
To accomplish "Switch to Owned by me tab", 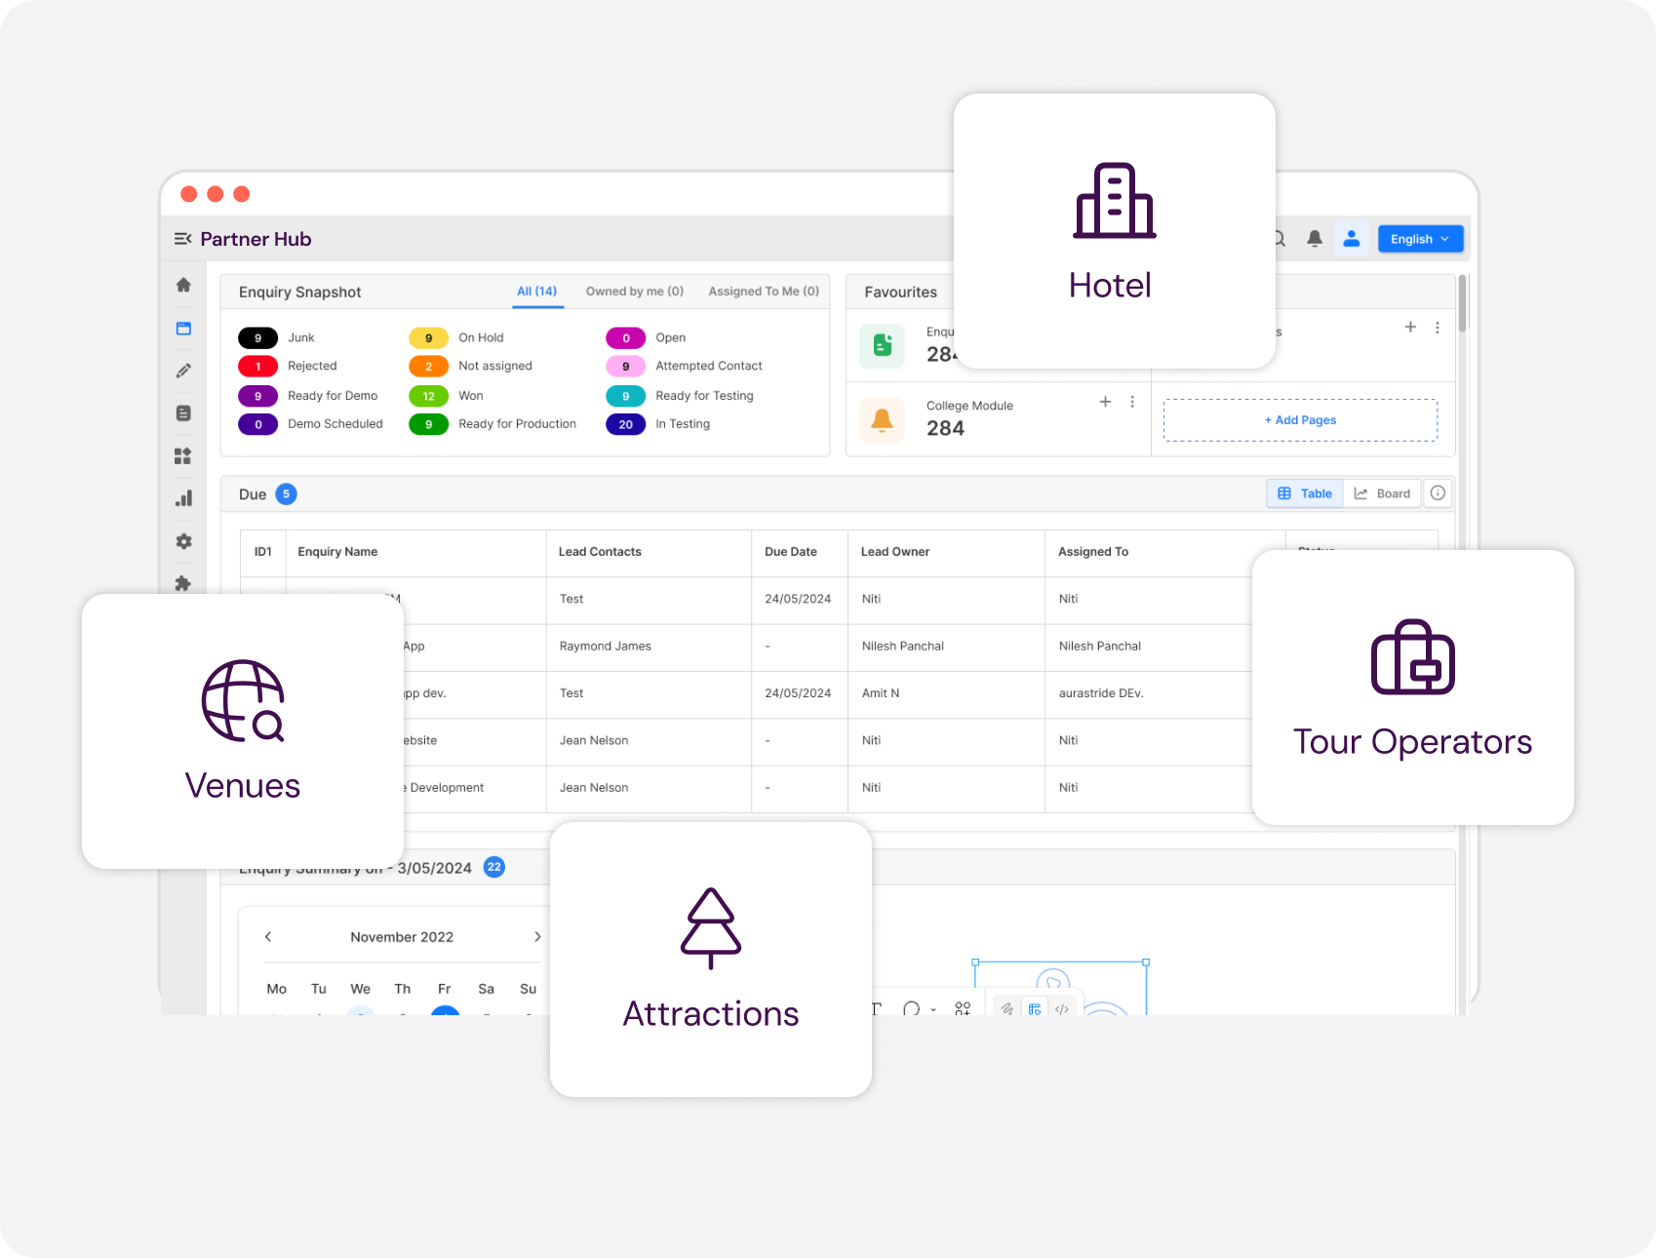I will 634,292.
